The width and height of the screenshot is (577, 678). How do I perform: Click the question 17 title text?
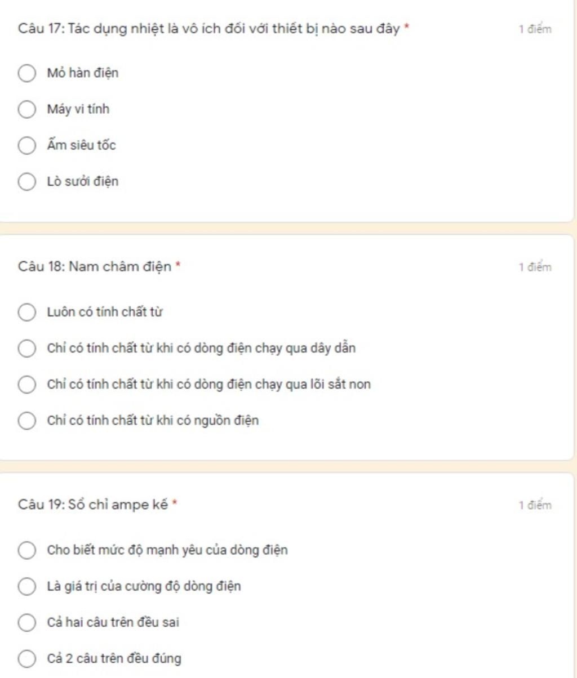click(x=208, y=29)
